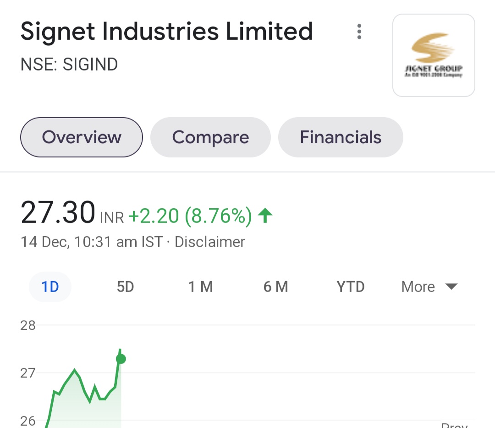Click the dropdown arrow beside More
Viewport: 495px width, 428px height.
[x=451, y=287]
